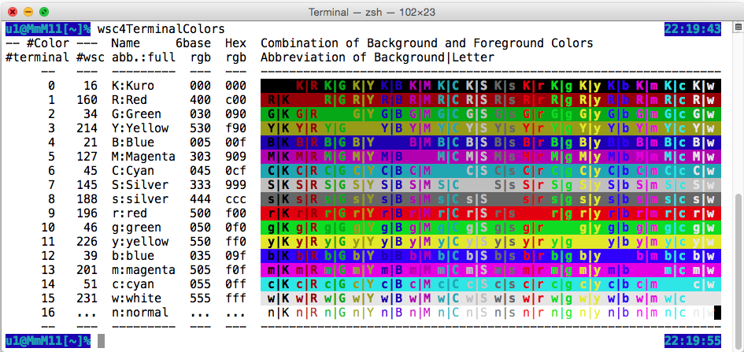Click the typed command wsc4TerminalColors
The width and height of the screenshot is (744, 352).
(x=161, y=29)
